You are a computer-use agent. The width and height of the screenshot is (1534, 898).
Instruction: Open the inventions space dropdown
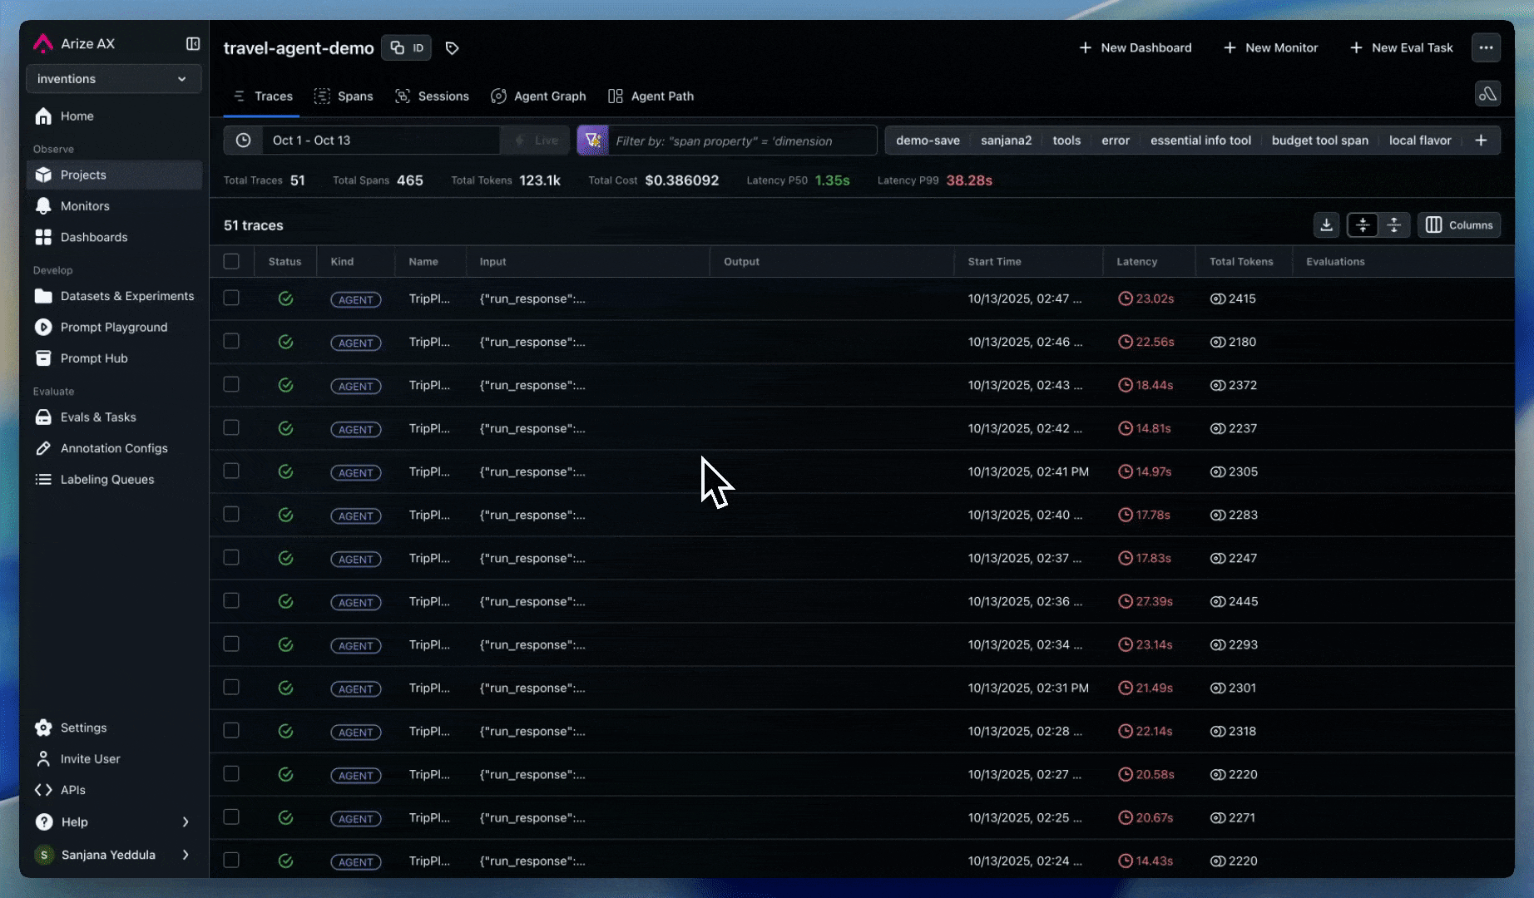(114, 79)
